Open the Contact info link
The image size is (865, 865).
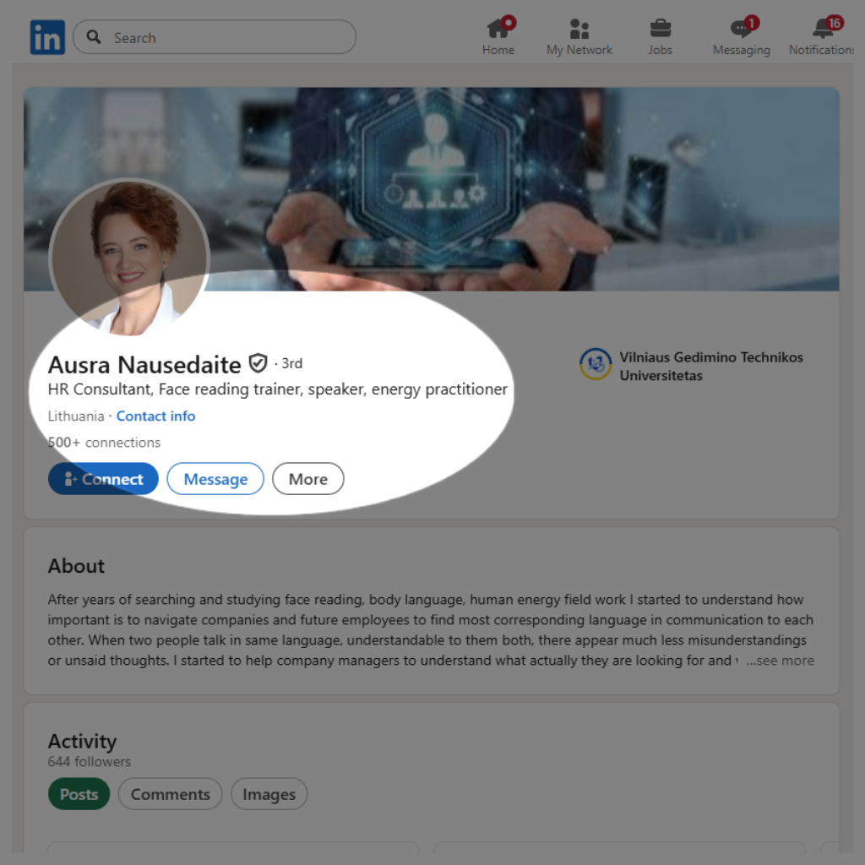point(155,416)
